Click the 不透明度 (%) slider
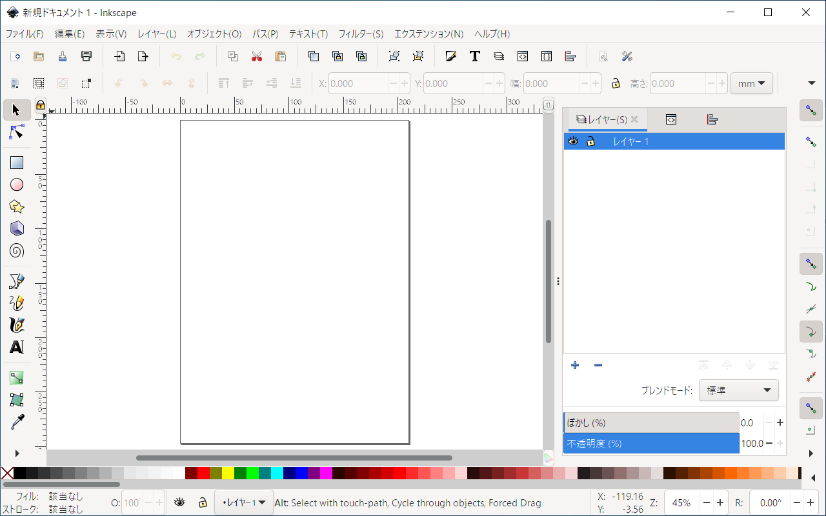The image size is (826, 516). (x=651, y=443)
